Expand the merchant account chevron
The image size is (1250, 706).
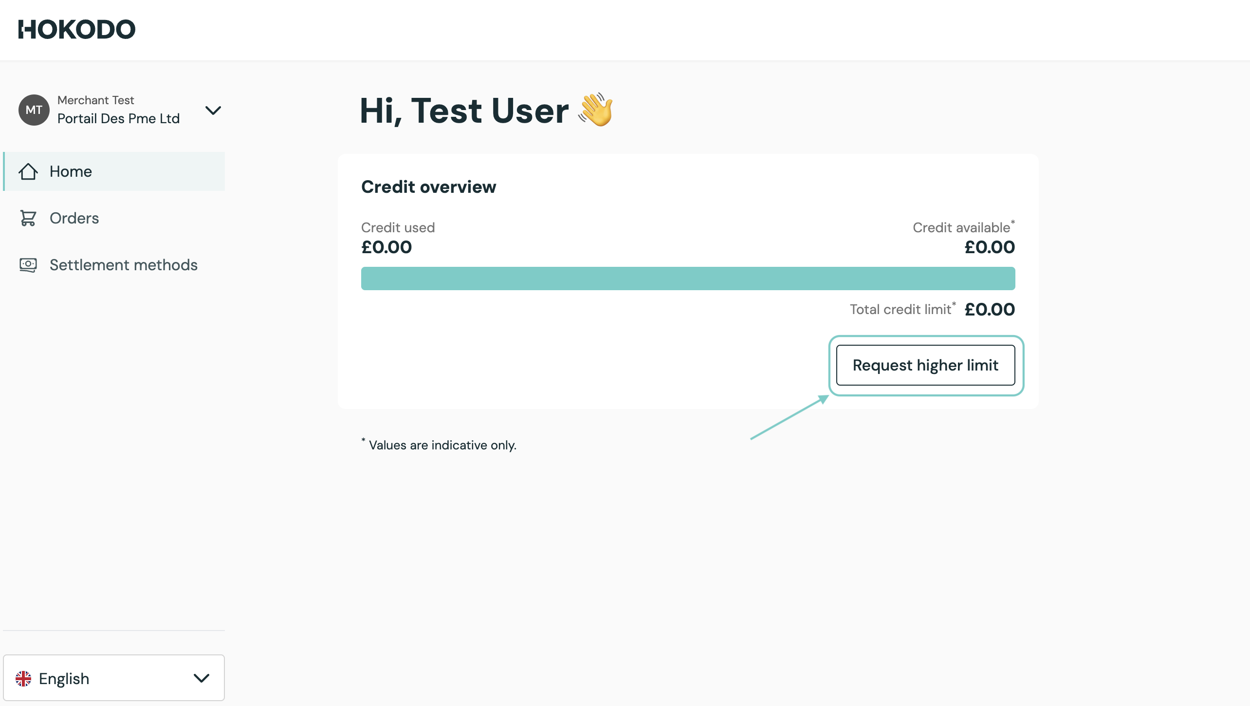coord(213,110)
